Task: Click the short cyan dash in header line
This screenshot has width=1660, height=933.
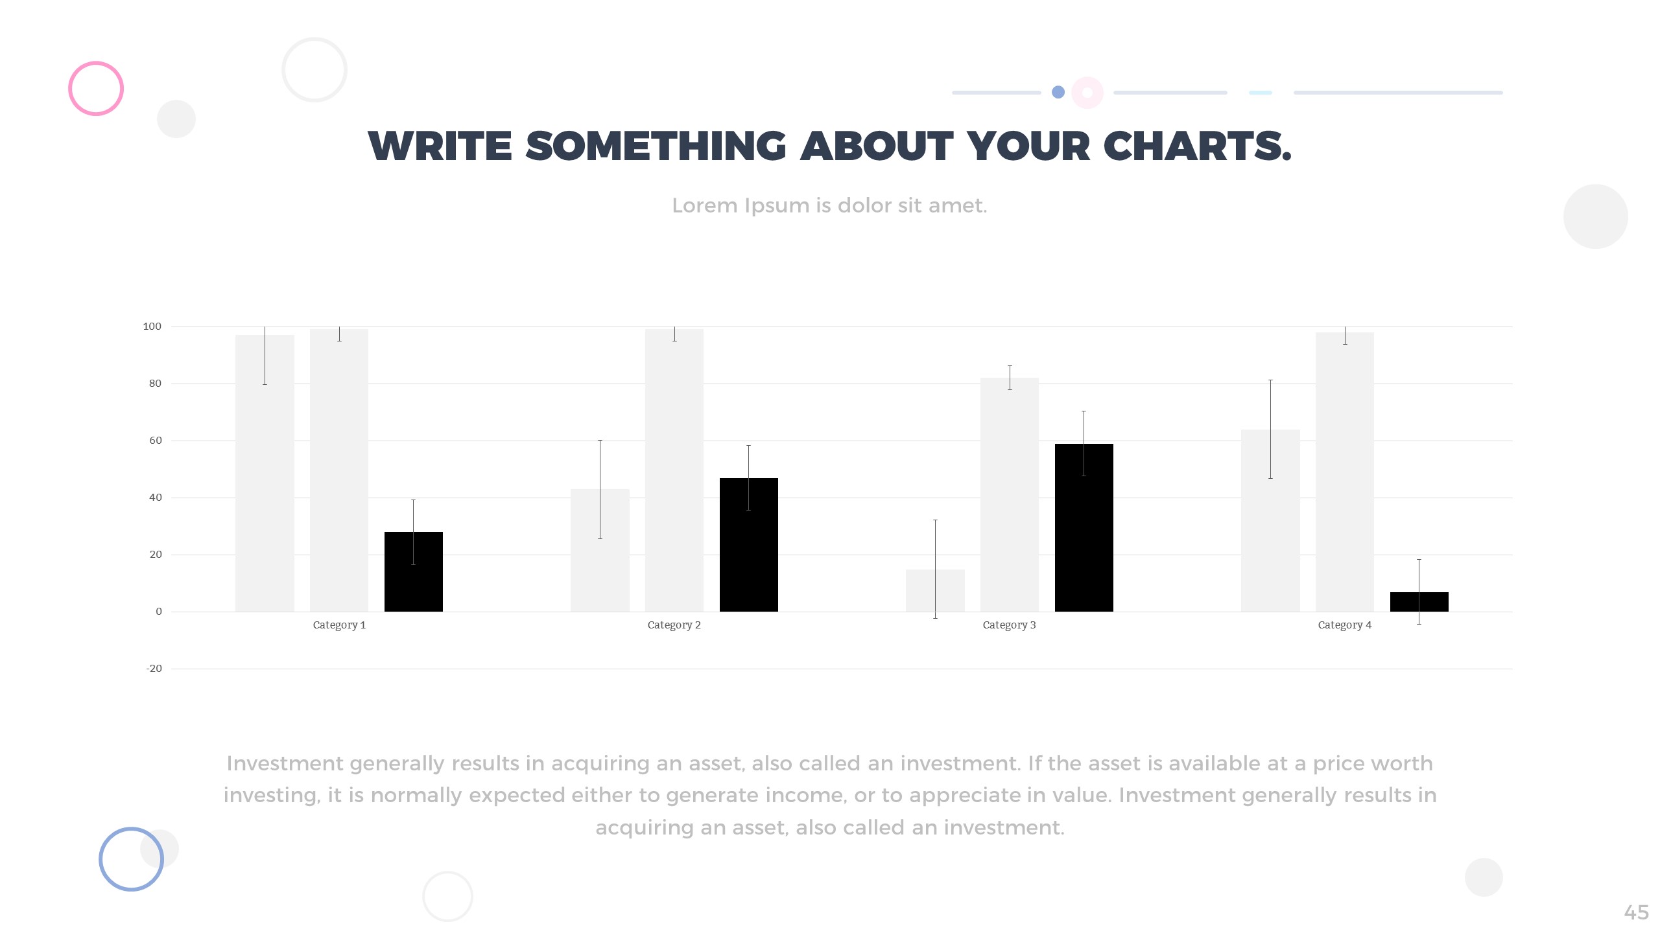Action: tap(1260, 93)
